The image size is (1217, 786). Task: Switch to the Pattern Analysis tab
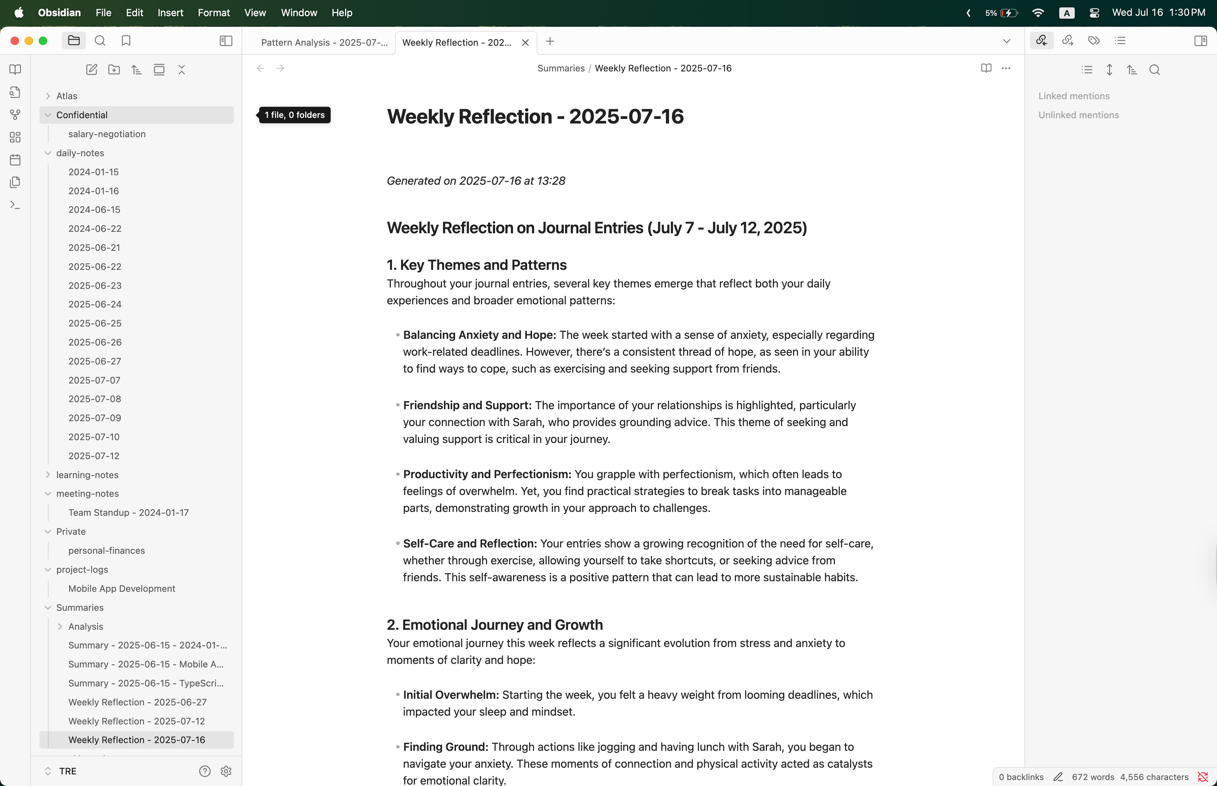pos(324,43)
